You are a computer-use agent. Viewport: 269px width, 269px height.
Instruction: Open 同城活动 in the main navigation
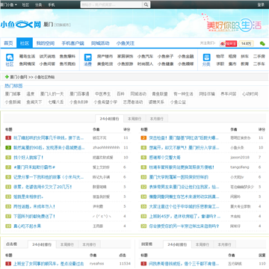click(100, 43)
